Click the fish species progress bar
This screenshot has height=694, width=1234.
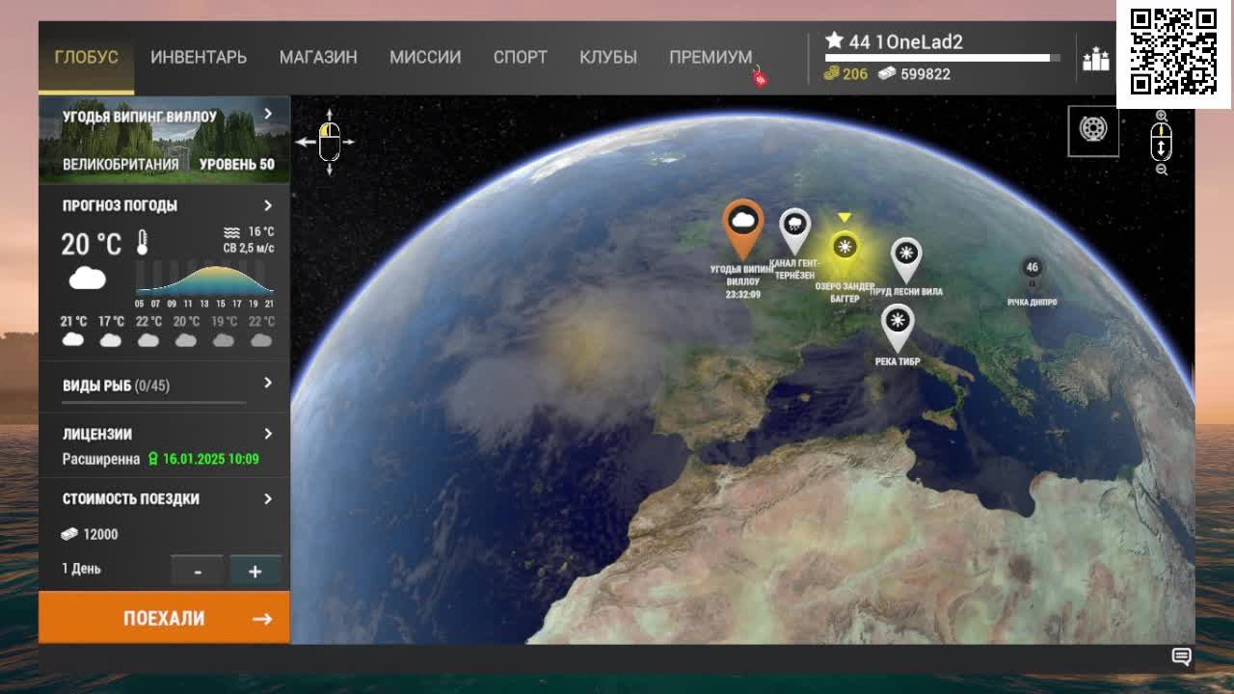coord(154,402)
